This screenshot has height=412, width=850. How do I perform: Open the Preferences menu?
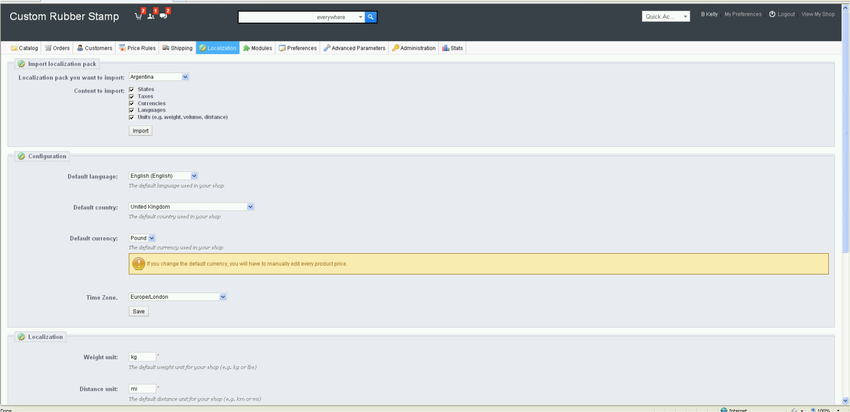click(298, 48)
